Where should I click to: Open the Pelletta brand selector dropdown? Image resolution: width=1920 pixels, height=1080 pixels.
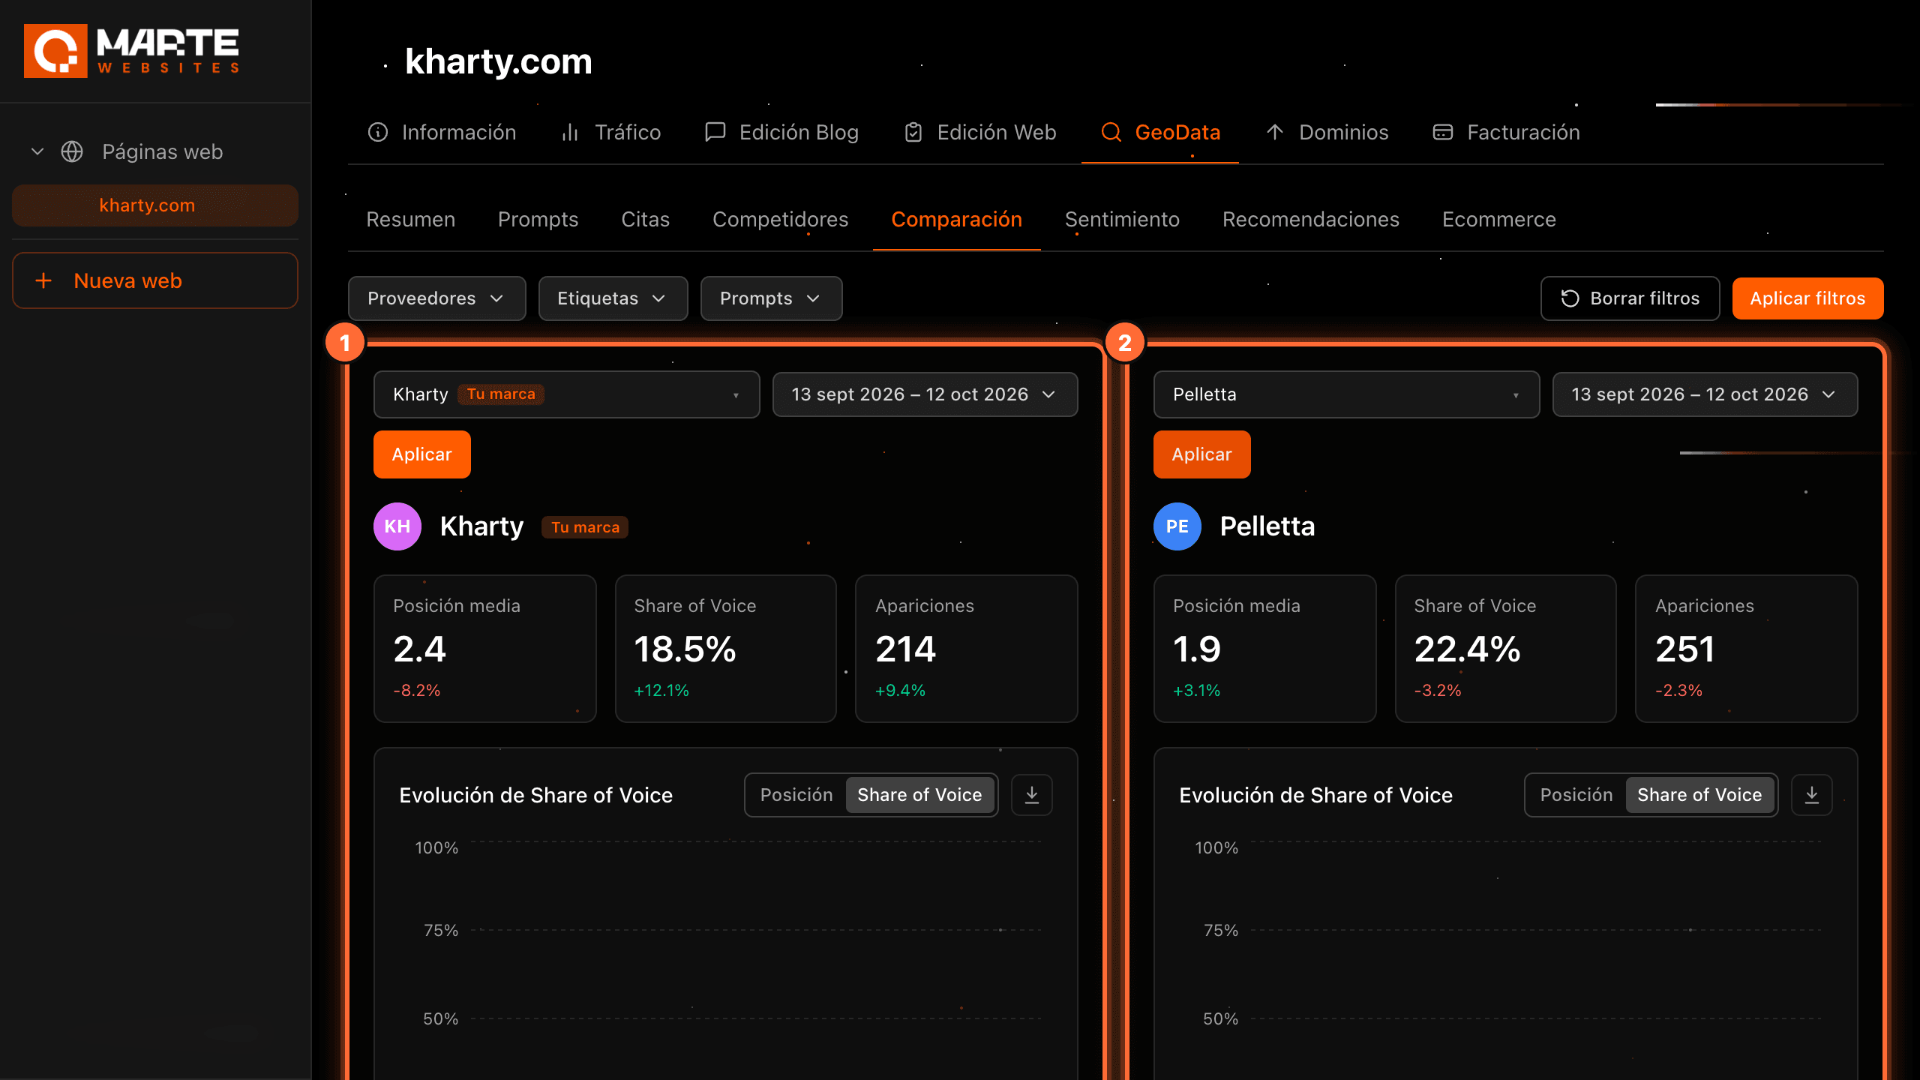click(1346, 394)
